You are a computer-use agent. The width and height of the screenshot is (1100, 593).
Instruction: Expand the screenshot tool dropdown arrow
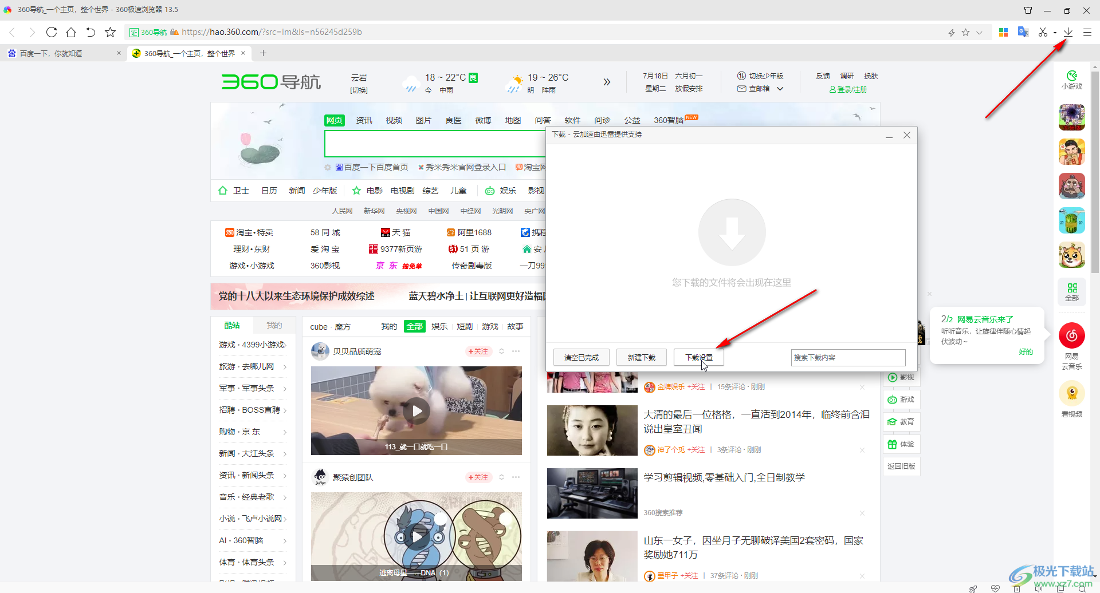[1055, 33]
